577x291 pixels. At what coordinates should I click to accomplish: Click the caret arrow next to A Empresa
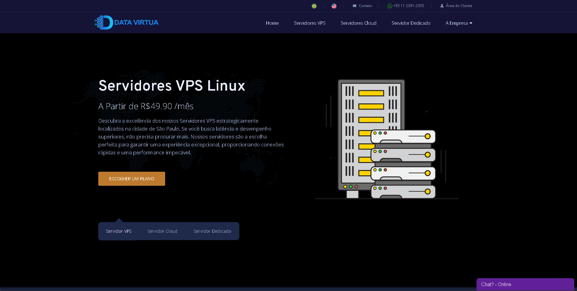pyautogui.click(x=471, y=23)
